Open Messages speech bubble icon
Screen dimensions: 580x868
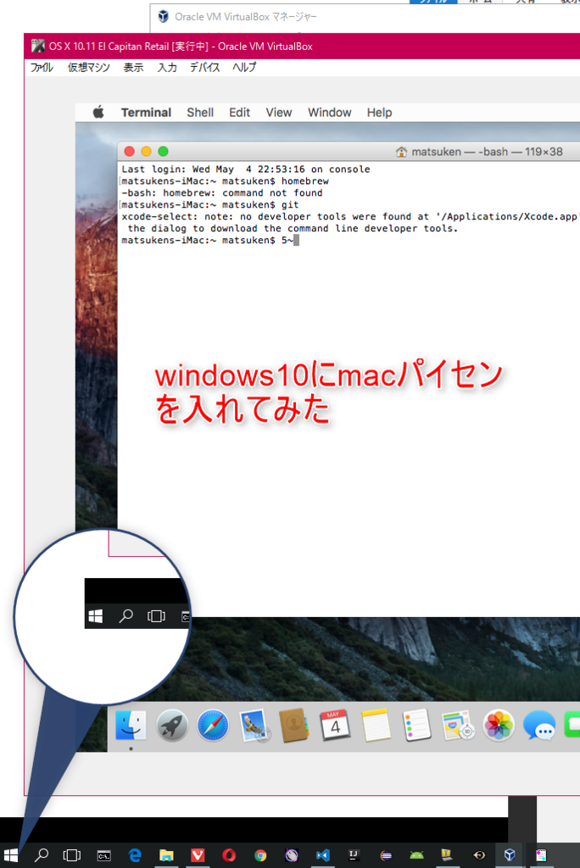pyautogui.click(x=539, y=725)
